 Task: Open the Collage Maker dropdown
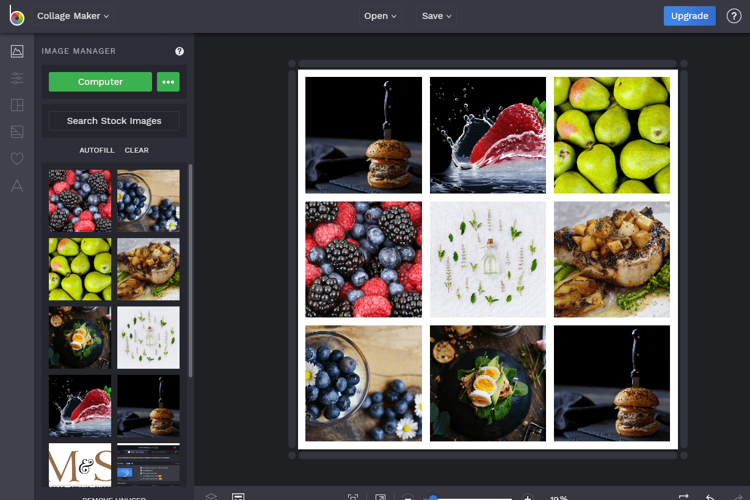coord(73,16)
